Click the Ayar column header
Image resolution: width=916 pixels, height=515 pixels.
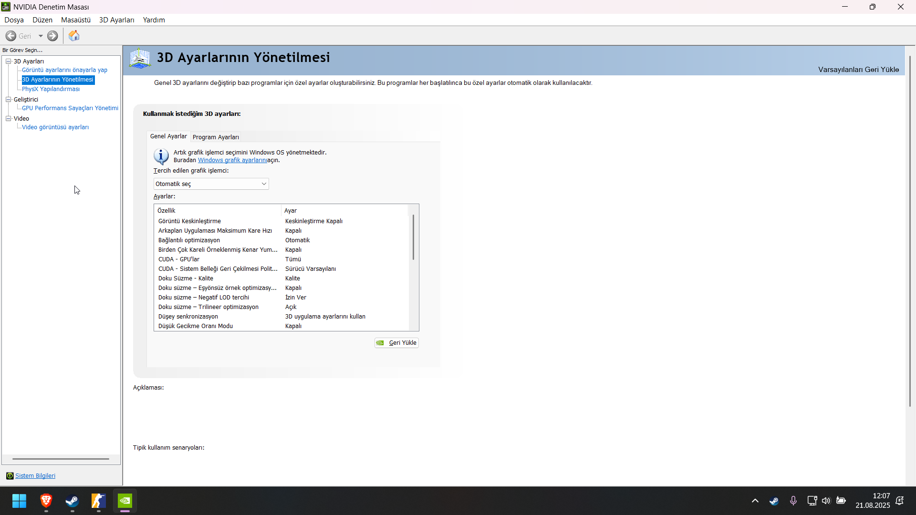pyautogui.click(x=345, y=211)
